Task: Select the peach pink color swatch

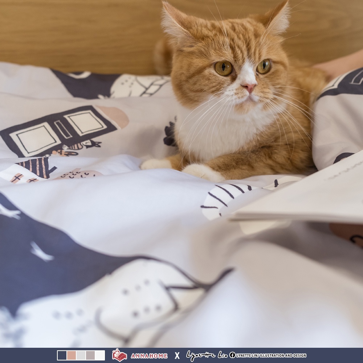Action: (72, 355)
